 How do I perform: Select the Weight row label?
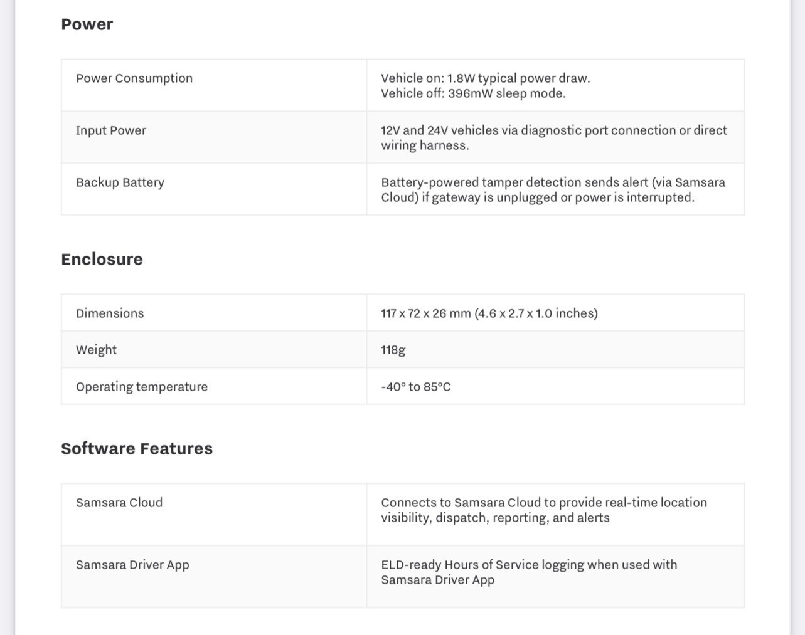[96, 350]
